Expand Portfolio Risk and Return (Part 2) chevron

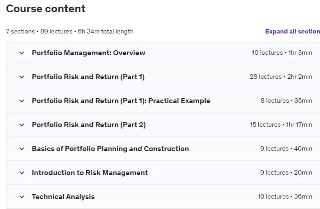pyautogui.click(x=22, y=125)
